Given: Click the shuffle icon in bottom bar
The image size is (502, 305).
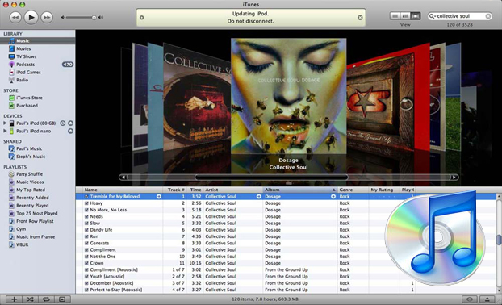Looking at the screenshot, I should coord(30,299).
